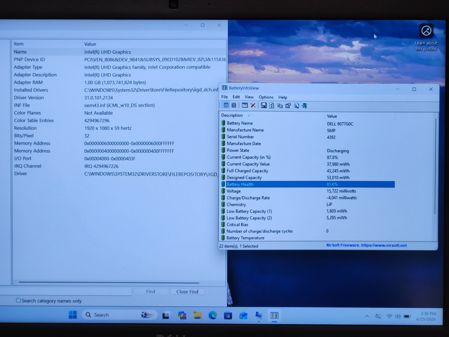Open Microsoft Store from the taskbar

point(228,316)
